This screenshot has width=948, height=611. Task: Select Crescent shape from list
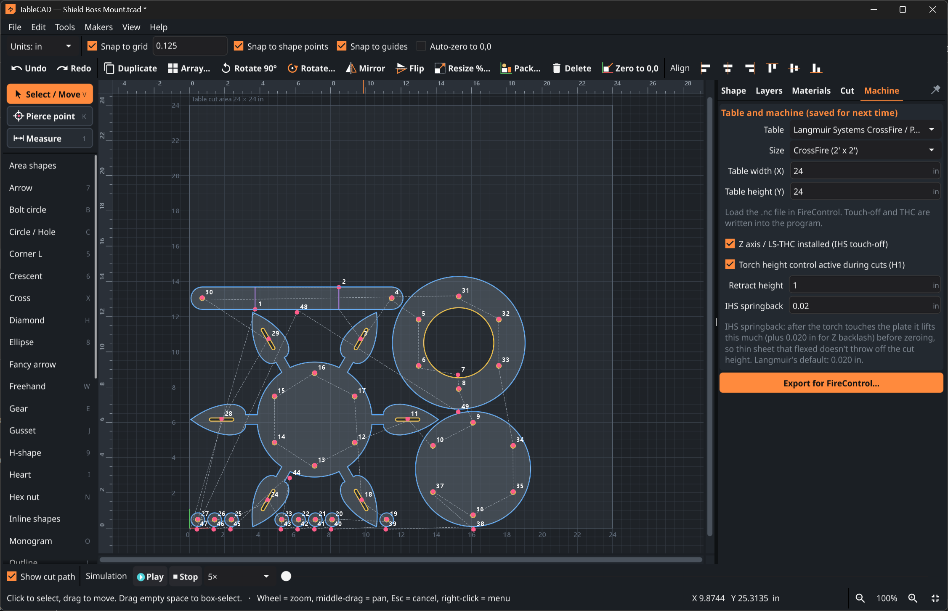50,276
